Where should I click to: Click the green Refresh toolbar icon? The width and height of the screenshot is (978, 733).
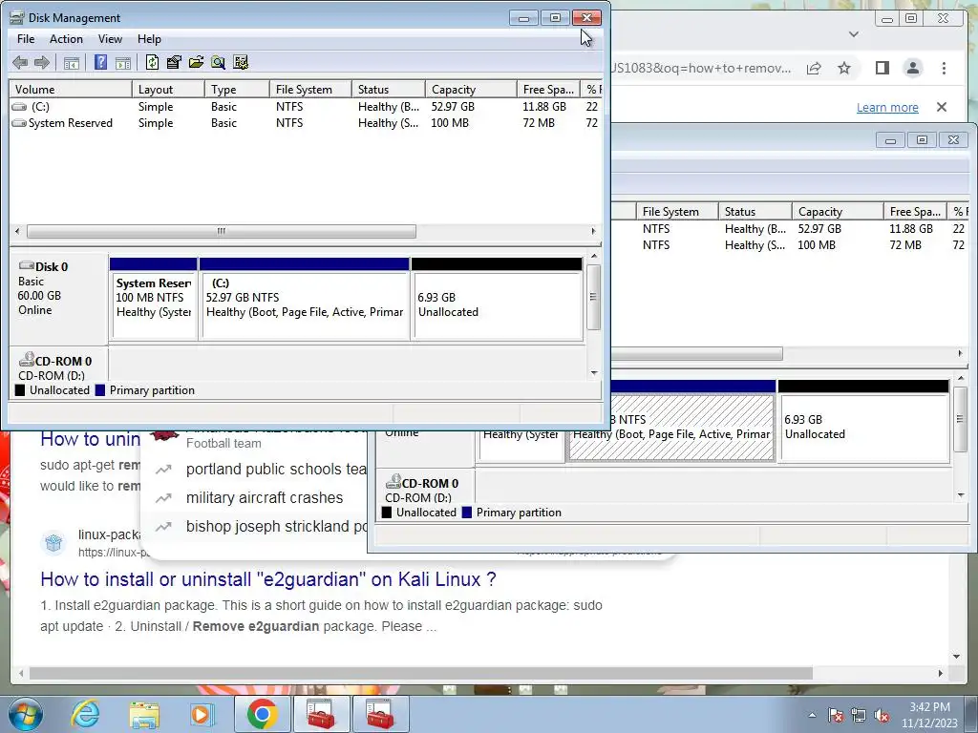tap(152, 62)
